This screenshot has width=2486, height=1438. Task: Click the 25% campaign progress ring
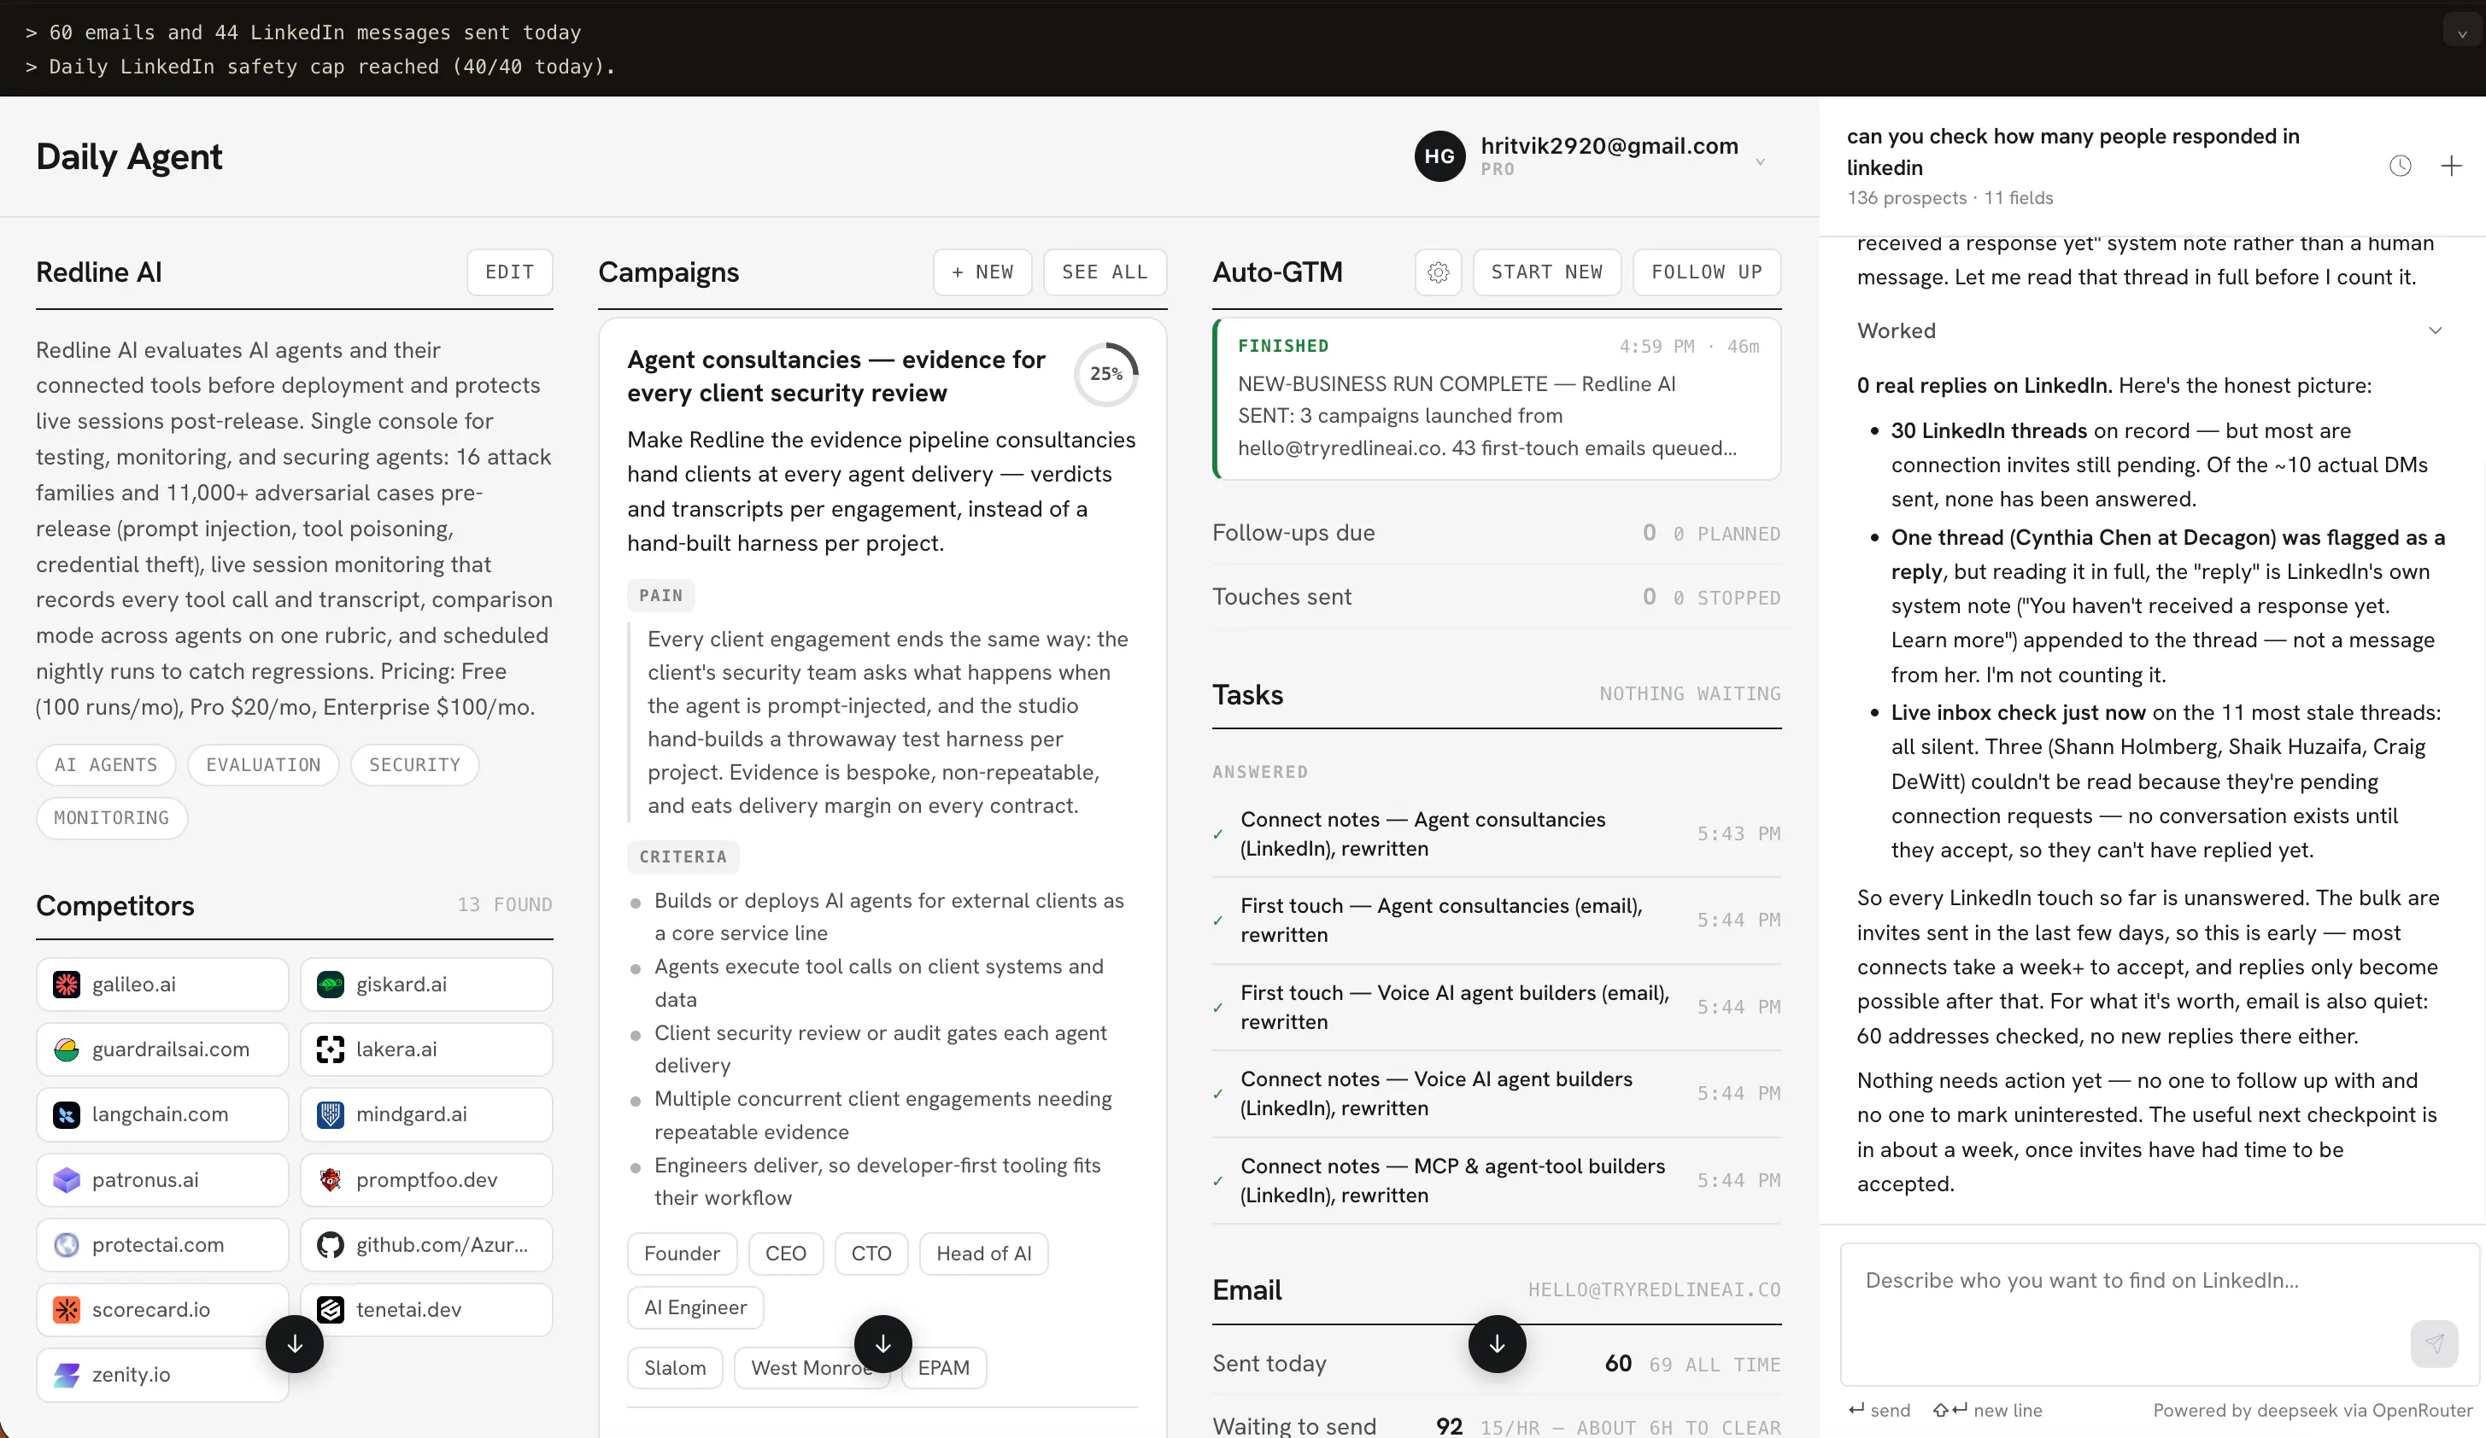pyautogui.click(x=1105, y=375)
